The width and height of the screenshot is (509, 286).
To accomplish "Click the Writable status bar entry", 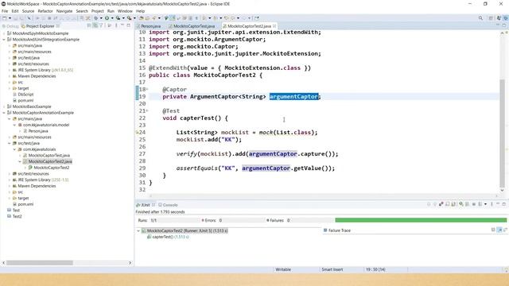I will click(x=283, y=269).
